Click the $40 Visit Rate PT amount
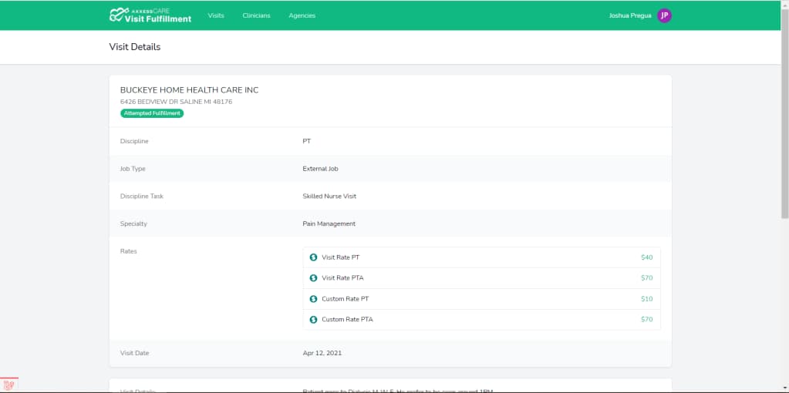This screenshot has width=789, height=393. click(x=646, y=257)
